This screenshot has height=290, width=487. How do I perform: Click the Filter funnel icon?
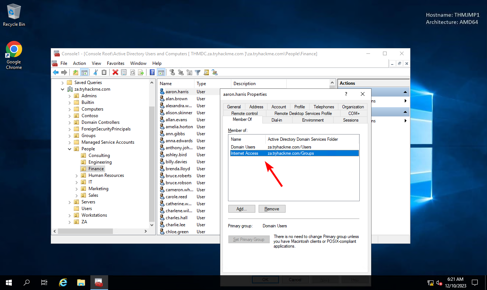pyautogui.click(x=198, y=73)
